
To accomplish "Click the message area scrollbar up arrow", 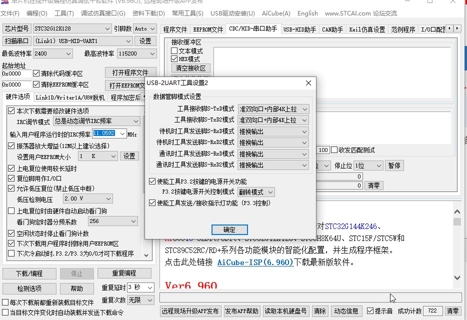I will pyautogui.click(x=457, y=211).
